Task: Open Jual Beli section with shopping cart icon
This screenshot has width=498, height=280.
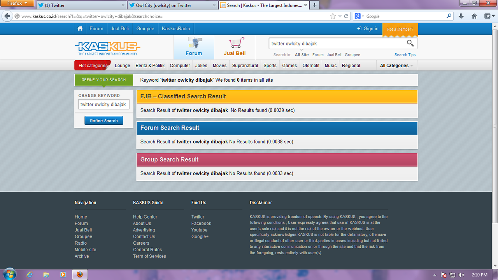Action: coord(235,47)
